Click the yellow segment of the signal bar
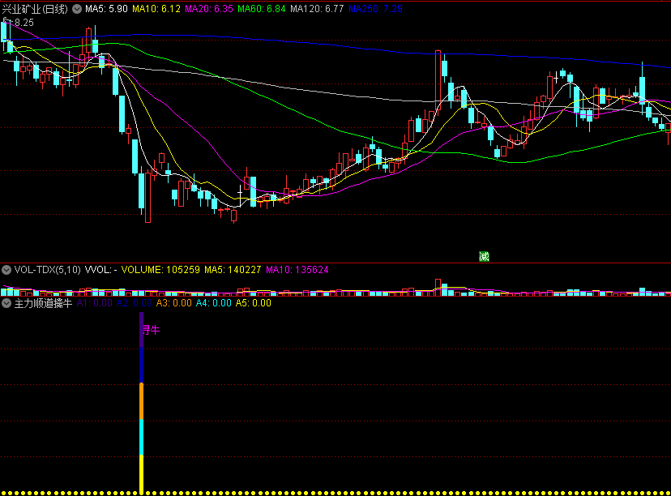 pos(142,475)
